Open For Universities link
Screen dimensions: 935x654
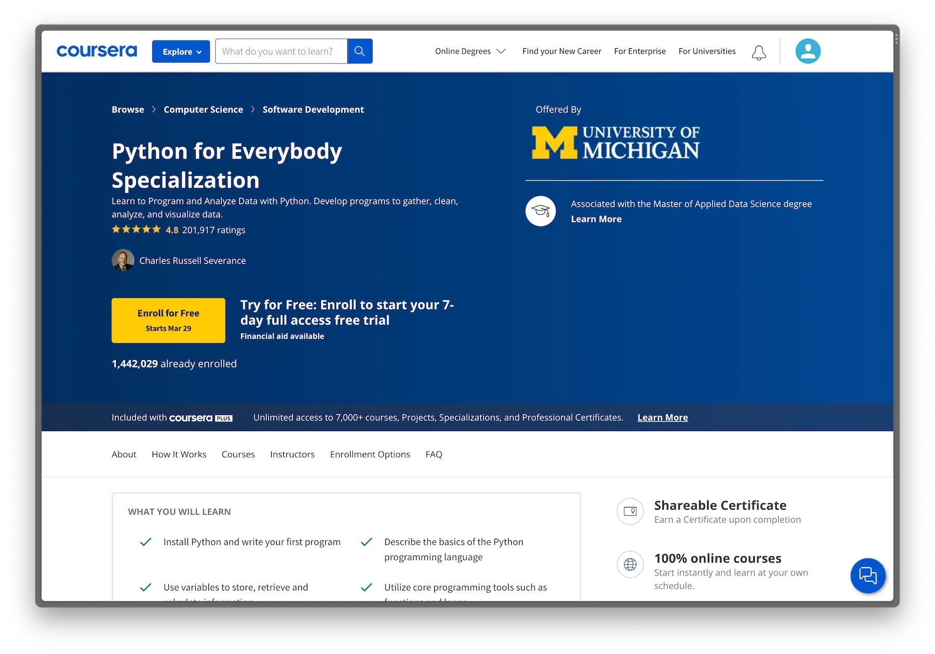(x=707, y=51)
